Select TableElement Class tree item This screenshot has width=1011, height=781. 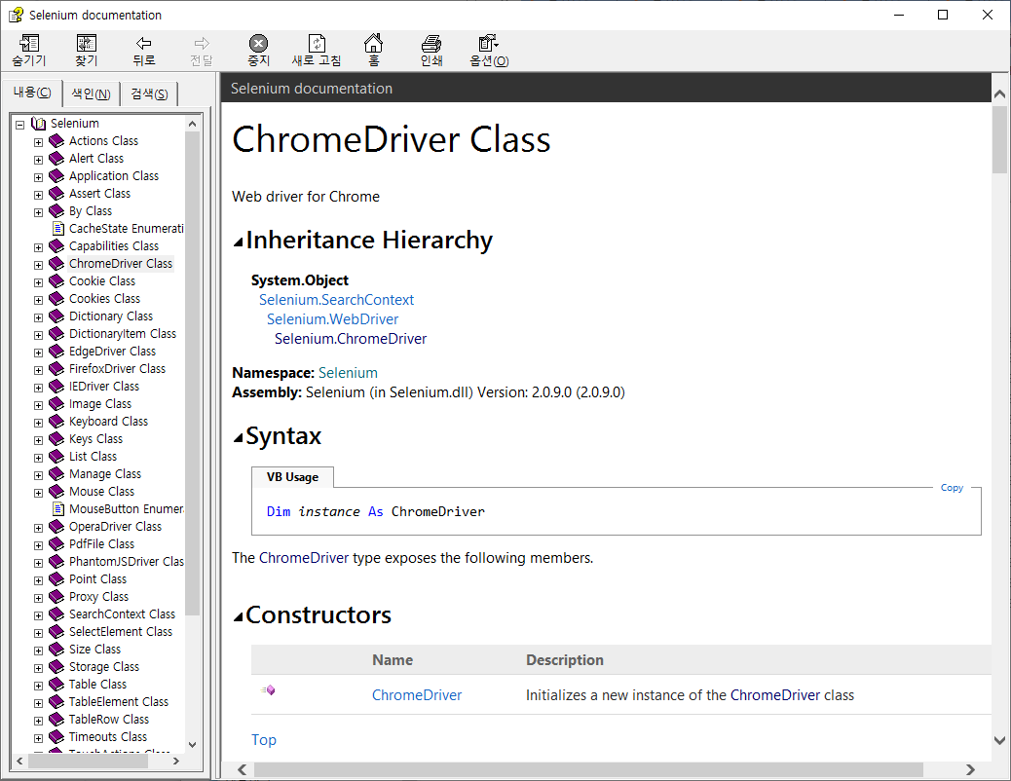point(119,702)
